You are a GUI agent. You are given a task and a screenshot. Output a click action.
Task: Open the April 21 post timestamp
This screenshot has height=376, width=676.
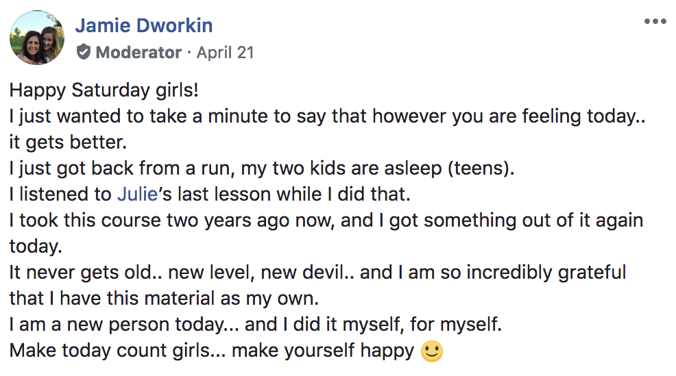(225, 53)
